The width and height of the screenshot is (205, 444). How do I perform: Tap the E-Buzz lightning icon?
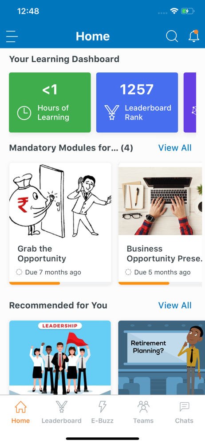point(102,407)
